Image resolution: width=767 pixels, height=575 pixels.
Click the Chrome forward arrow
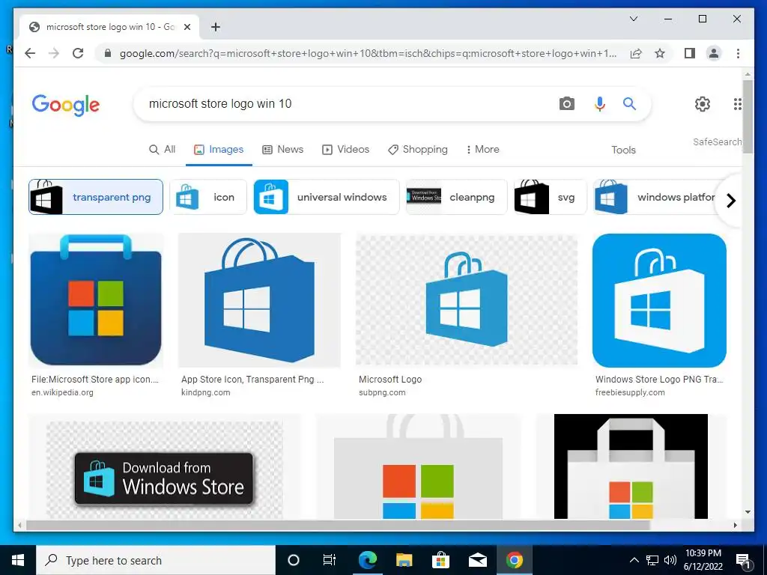click(54, 53)
